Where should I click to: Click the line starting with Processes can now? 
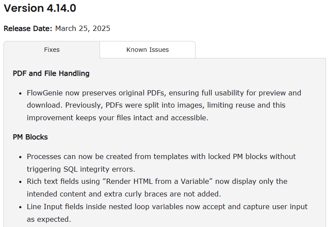point(161,156)
